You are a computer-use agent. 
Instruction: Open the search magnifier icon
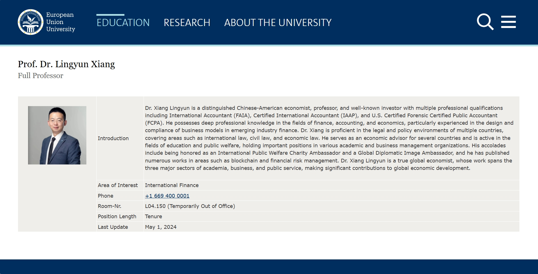pos(485,22)
